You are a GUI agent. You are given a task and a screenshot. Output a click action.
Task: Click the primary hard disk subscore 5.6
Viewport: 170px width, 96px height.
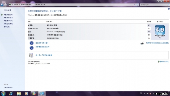[149, 38]
